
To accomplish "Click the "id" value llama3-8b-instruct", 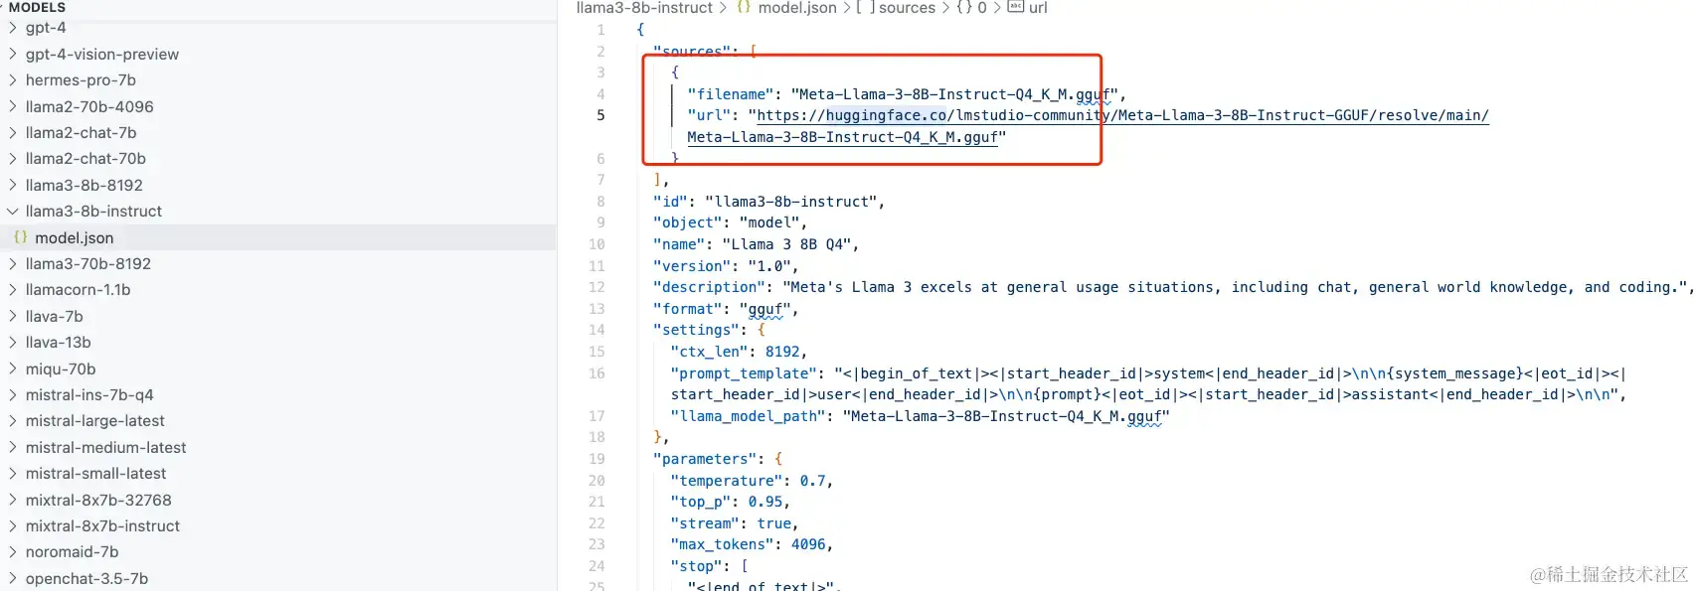I will pyautogui.click(x=791, y=202).
